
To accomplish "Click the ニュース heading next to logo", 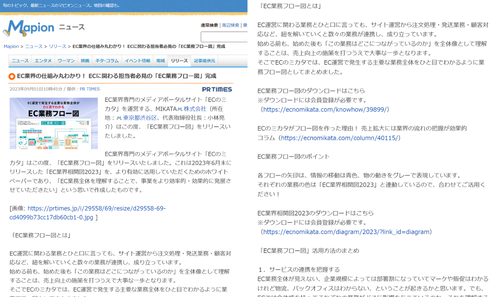I will (x=72, y=27).
